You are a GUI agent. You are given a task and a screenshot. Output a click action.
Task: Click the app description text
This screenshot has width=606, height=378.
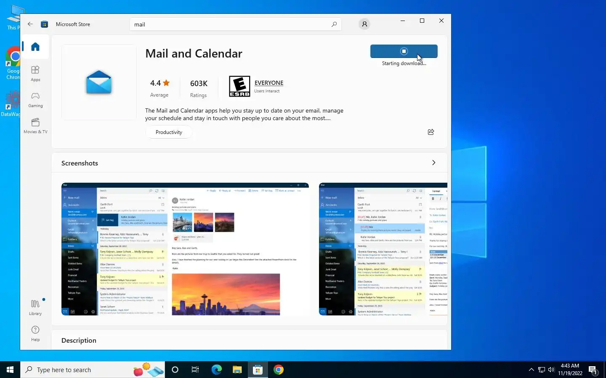[244, 114]
